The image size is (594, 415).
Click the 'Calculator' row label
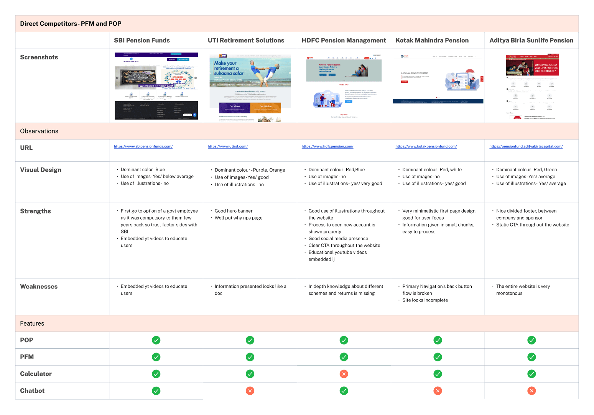(36, 374)
